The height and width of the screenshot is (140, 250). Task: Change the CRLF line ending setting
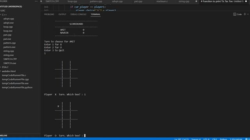pos(214,139)
